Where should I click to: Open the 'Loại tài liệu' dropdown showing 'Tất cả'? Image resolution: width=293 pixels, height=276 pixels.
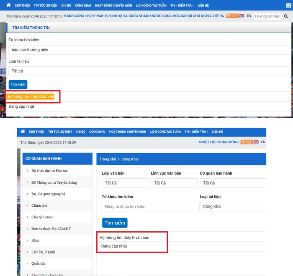149,71
